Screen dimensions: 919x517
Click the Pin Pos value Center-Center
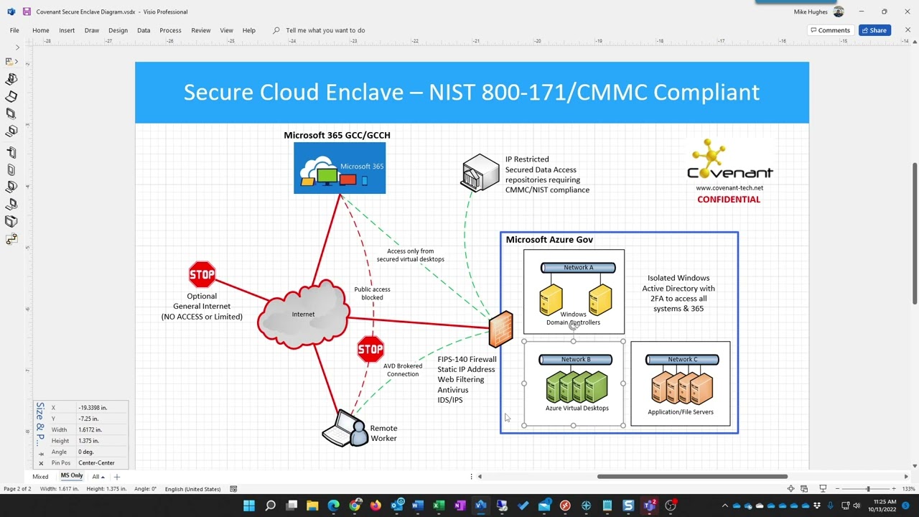pyautogui.click(x=102, y=463)
